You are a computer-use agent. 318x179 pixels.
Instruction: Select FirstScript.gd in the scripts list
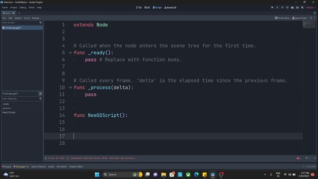(x=22, y=28)
